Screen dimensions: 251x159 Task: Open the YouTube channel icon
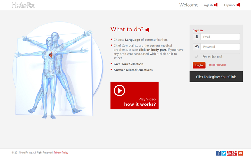(229, 153)
